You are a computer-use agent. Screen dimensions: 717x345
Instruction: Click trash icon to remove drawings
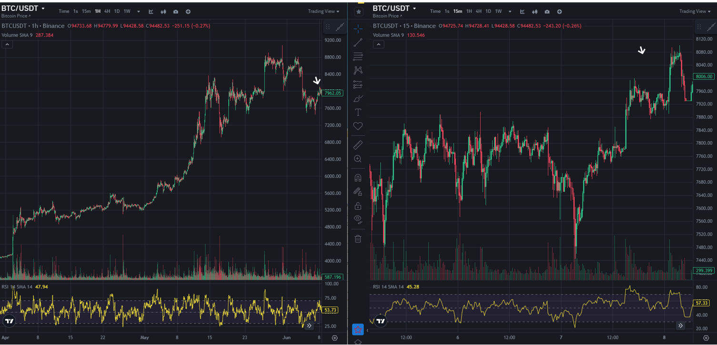358,238
